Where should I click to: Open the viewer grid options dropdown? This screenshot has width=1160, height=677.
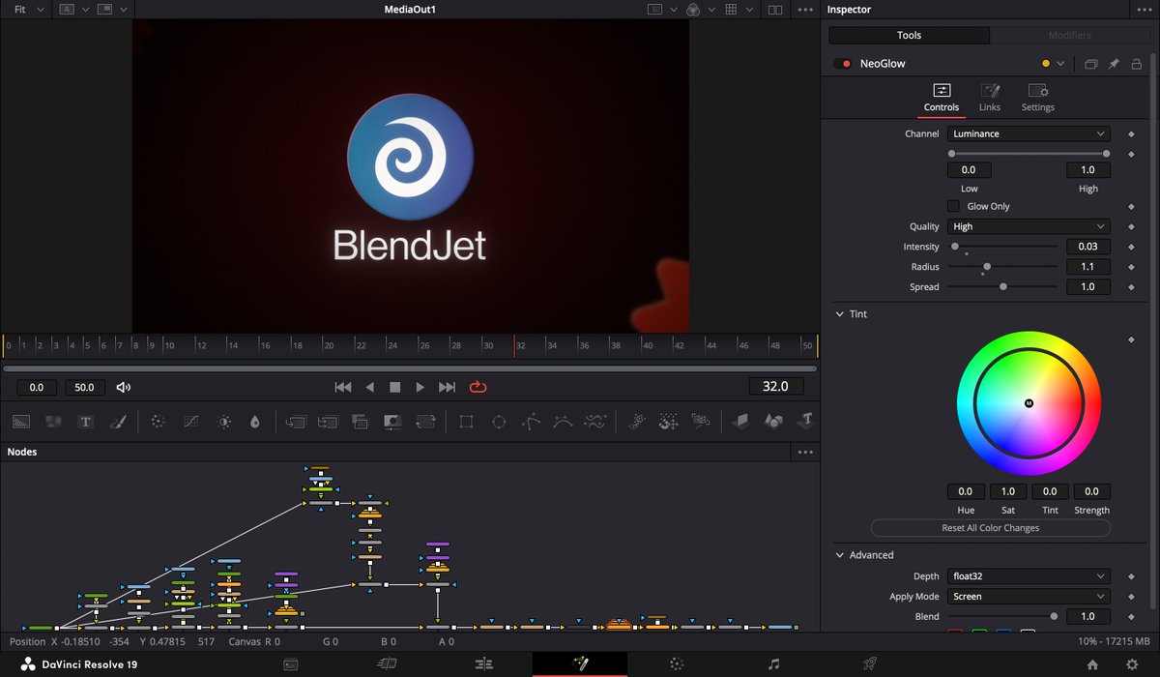tap(751, 10)
